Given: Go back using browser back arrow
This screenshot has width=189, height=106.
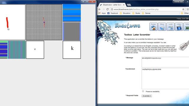Looking at the screenshot, I should pyautogui.click(x=100, y=9).
